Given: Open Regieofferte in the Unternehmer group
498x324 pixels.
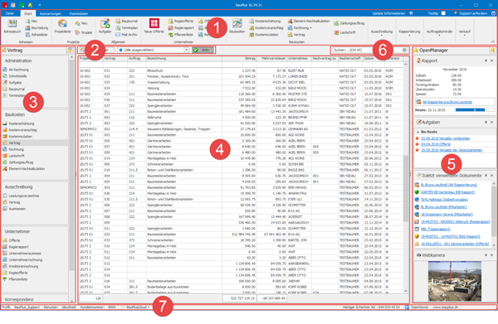Looking at the screenshot, I should (x=180, y=21).
